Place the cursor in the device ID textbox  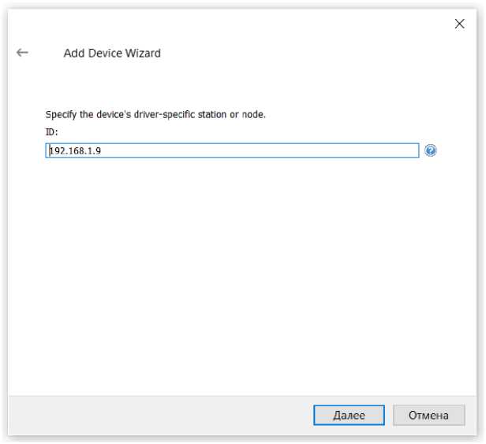click(x=232, y=150)
